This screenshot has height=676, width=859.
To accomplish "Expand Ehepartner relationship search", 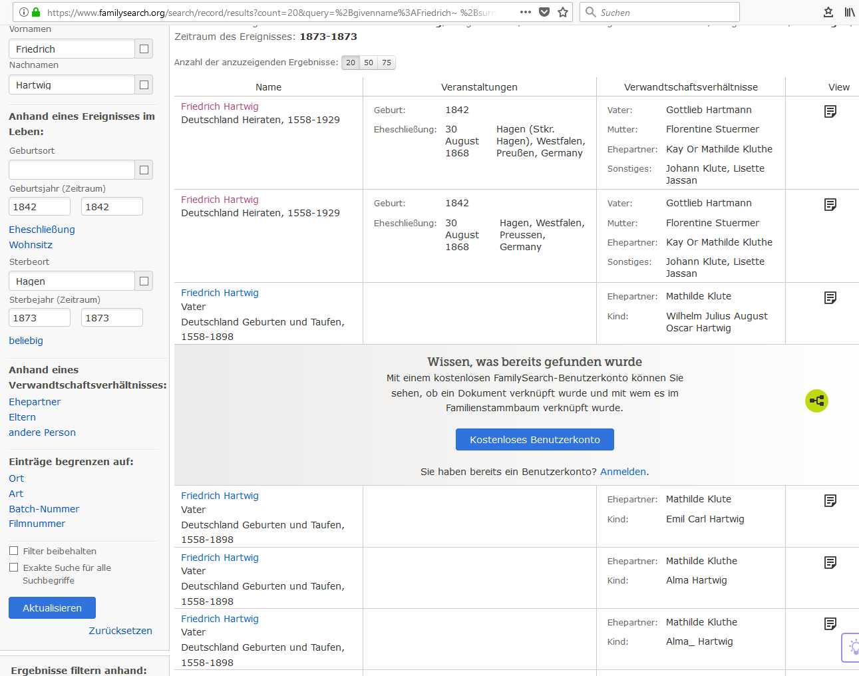I will [35, 402].
